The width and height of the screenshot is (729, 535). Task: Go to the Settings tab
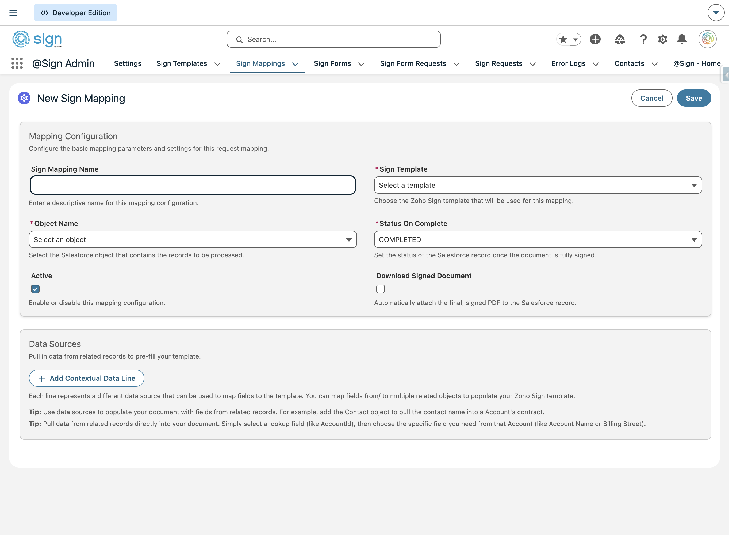128,63
